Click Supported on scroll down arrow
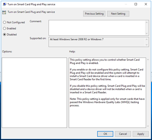The height and width of the screenshot is (140, 152). point(147,45)
